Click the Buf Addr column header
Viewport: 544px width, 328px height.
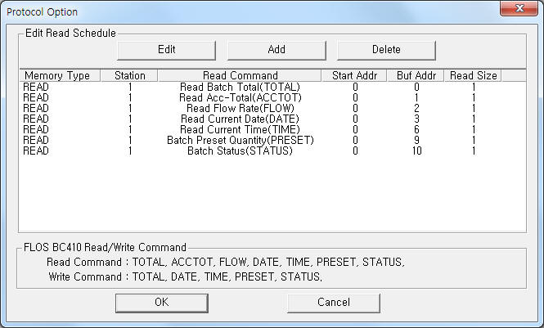tap(416, 75)
